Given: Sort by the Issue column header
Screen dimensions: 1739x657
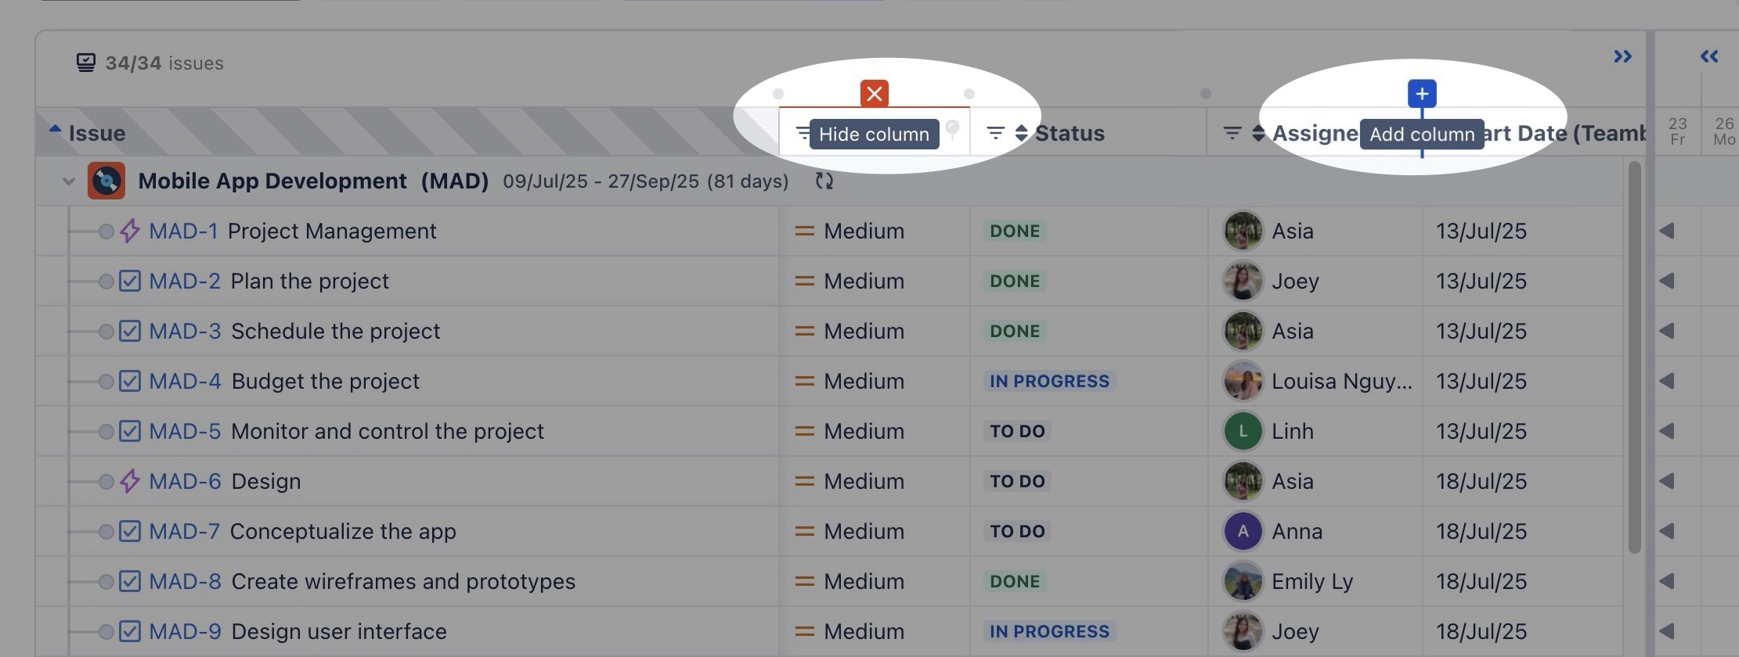Looking at the screenshot, I should pyautogui.click(x=96, y=134).
